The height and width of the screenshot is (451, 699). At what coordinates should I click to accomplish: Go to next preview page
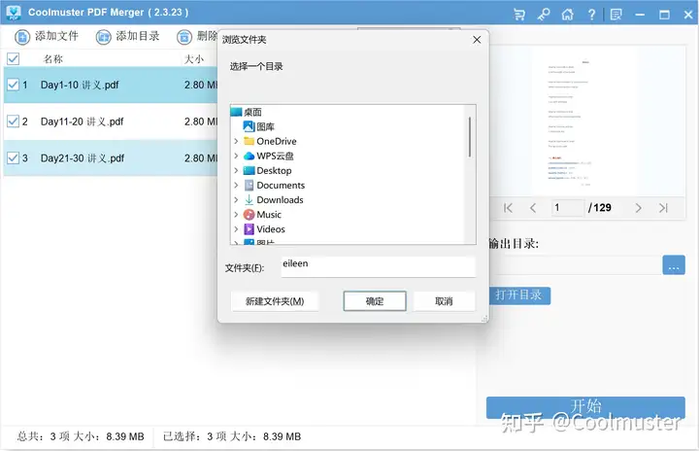point(639,208)
